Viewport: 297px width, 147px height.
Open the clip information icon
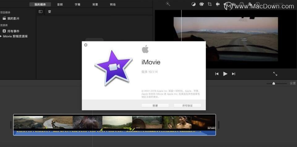[x=258, y=4]
